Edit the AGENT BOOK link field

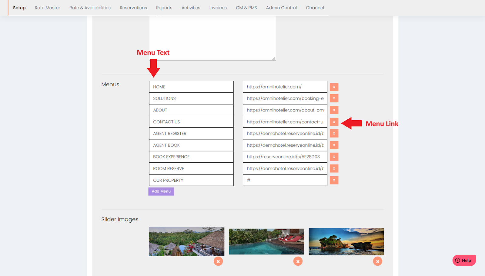(285, 145)
